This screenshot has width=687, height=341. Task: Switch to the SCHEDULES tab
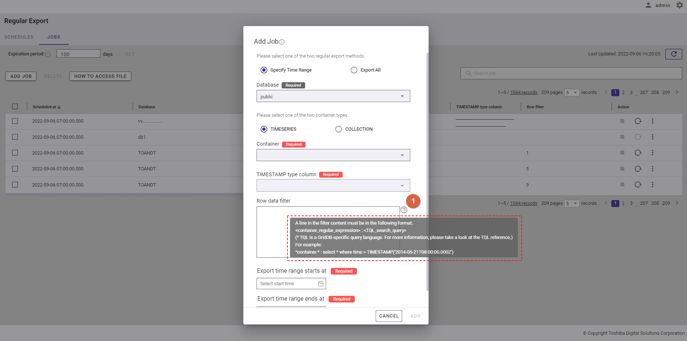tap(19, 37)
